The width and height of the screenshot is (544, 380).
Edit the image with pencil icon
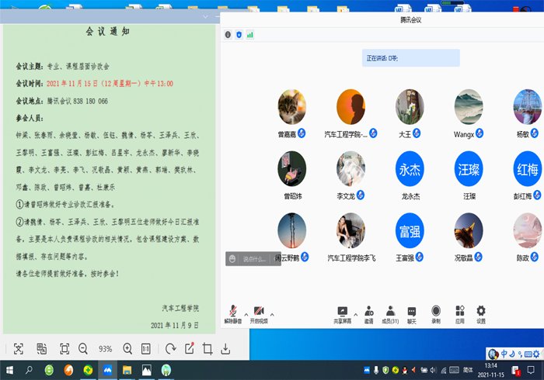pos(190,348)
